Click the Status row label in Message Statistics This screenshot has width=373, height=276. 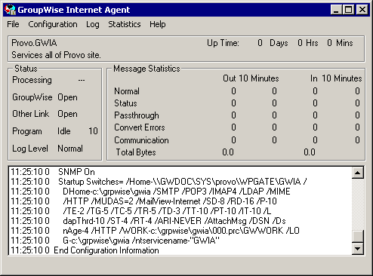pos(125,103)
